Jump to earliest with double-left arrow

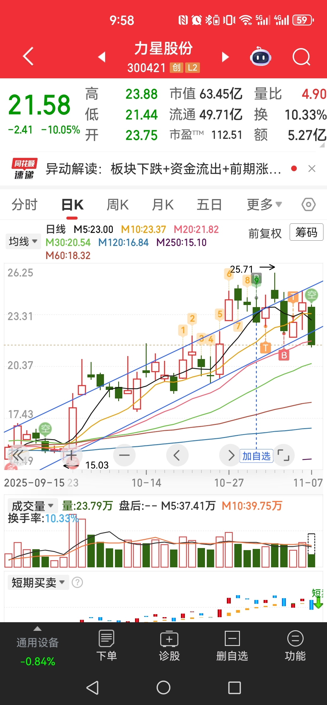[18, 455]
